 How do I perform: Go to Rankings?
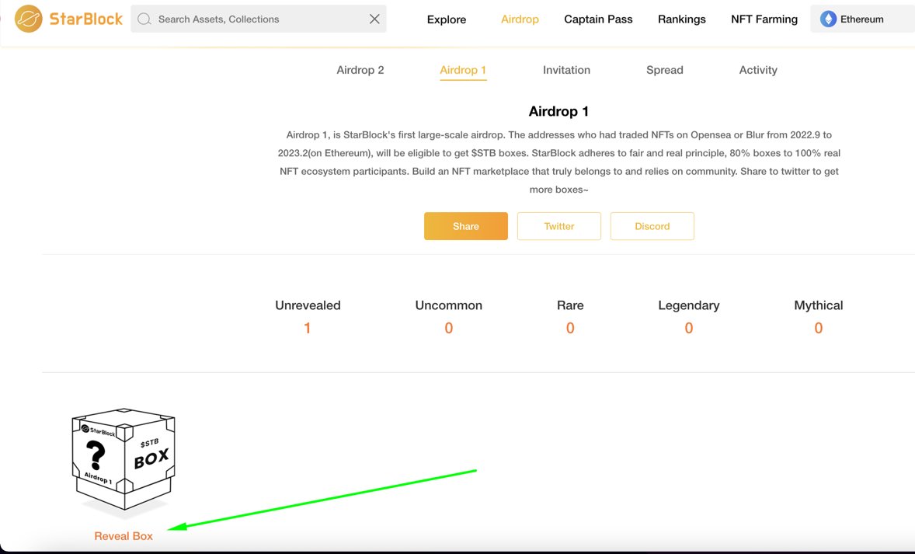click(681, 19)
